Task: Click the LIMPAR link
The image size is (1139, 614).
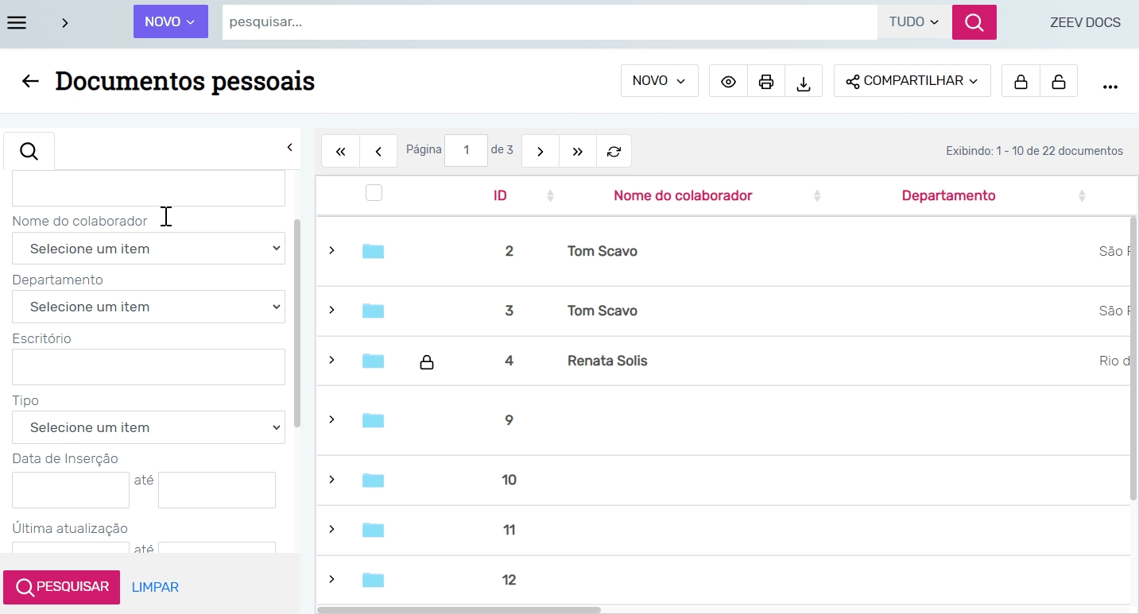Action: pos(155,587)
